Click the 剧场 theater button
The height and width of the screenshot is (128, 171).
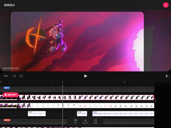6,76
